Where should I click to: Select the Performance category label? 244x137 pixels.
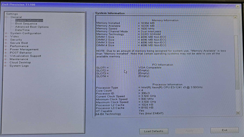tap(19, 46)
